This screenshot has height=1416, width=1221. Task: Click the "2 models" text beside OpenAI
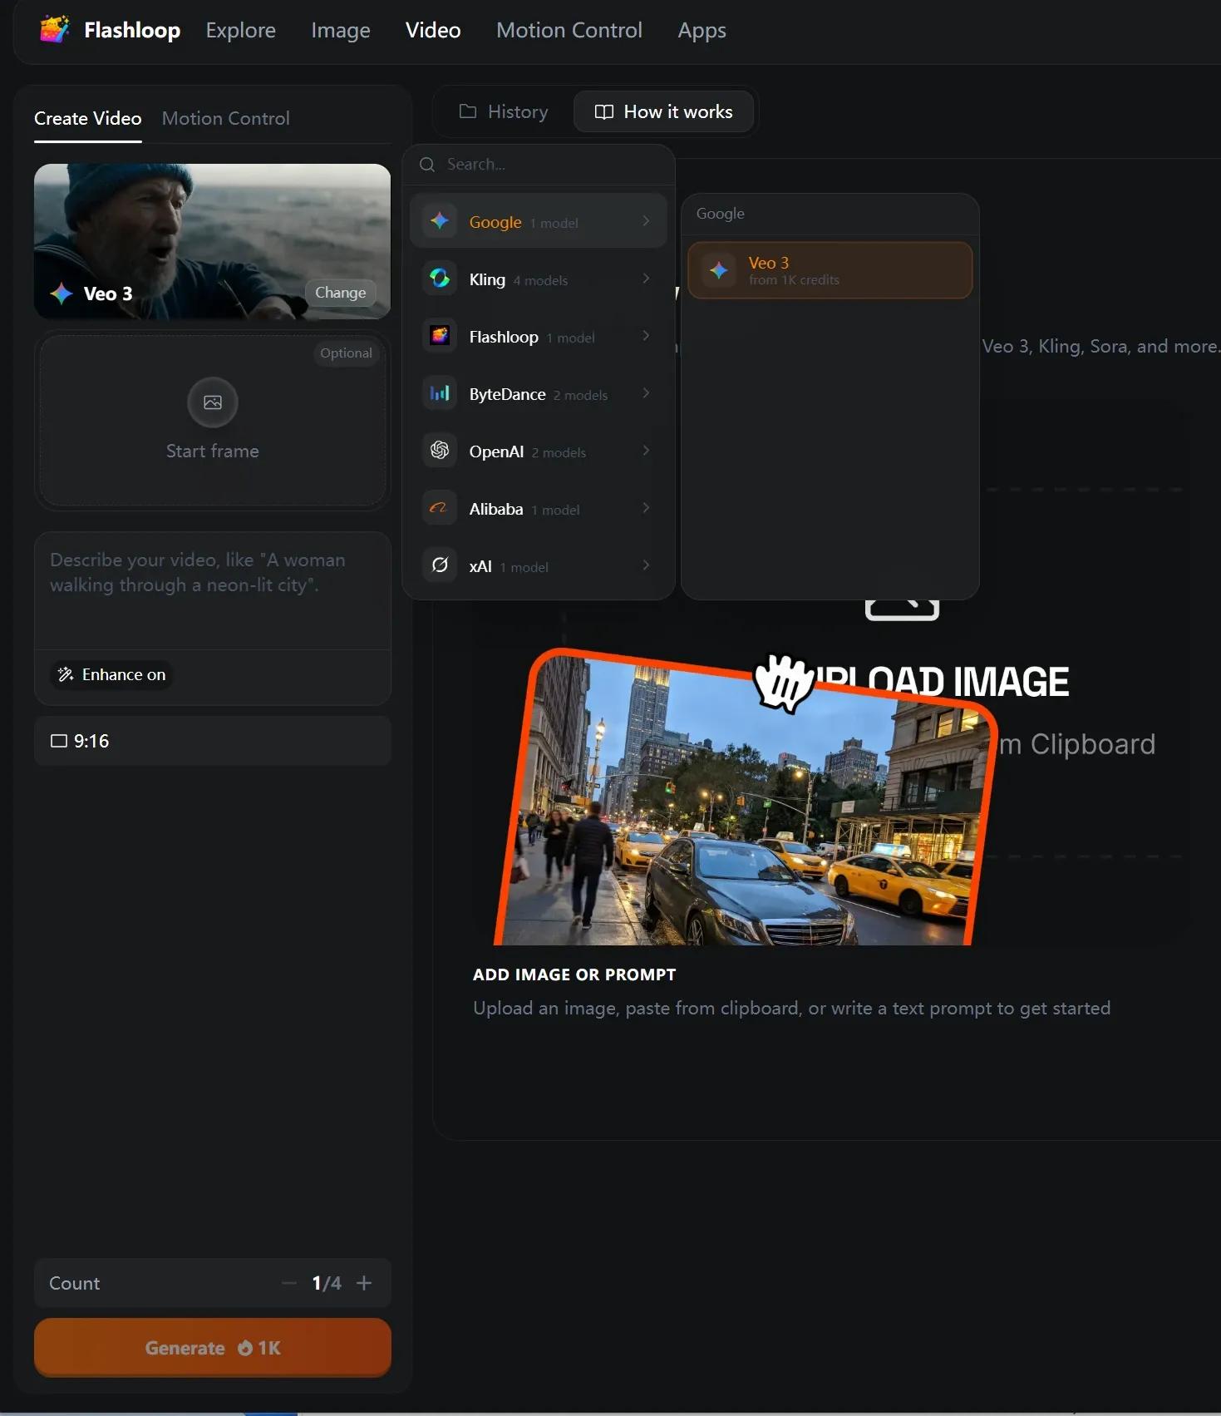pyautogui.click(x=559, y=453)
